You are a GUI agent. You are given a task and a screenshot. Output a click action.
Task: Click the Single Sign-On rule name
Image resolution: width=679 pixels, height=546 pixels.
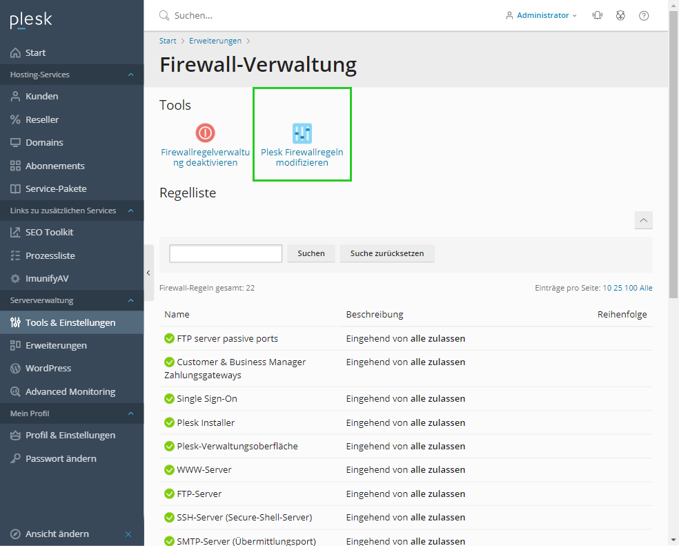(x=207, y=399)
